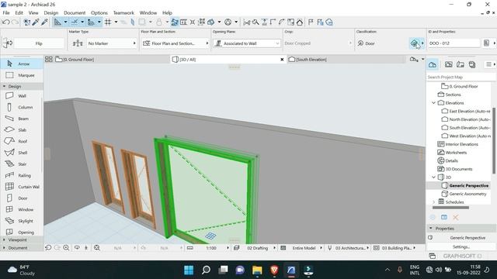This screenshot has height=279, width=497.
Task: Close the 3D / All tab
Action: (x=282, y=59)
